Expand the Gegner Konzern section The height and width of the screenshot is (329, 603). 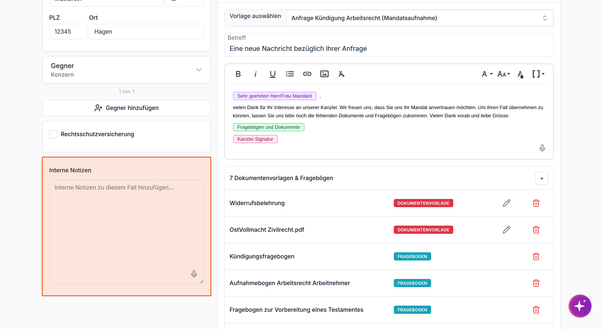point(126,70)
